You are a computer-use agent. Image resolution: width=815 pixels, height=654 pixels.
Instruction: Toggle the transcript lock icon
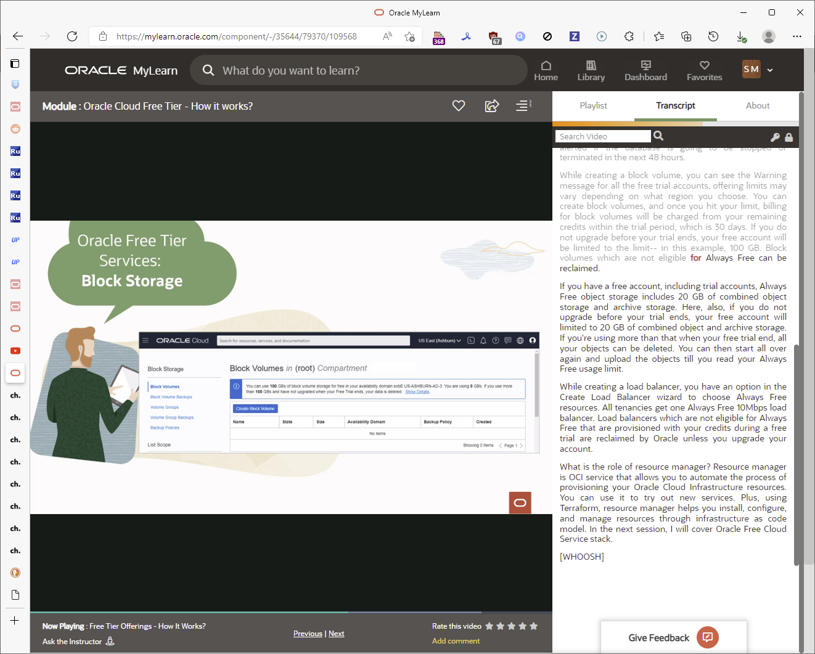788,137
